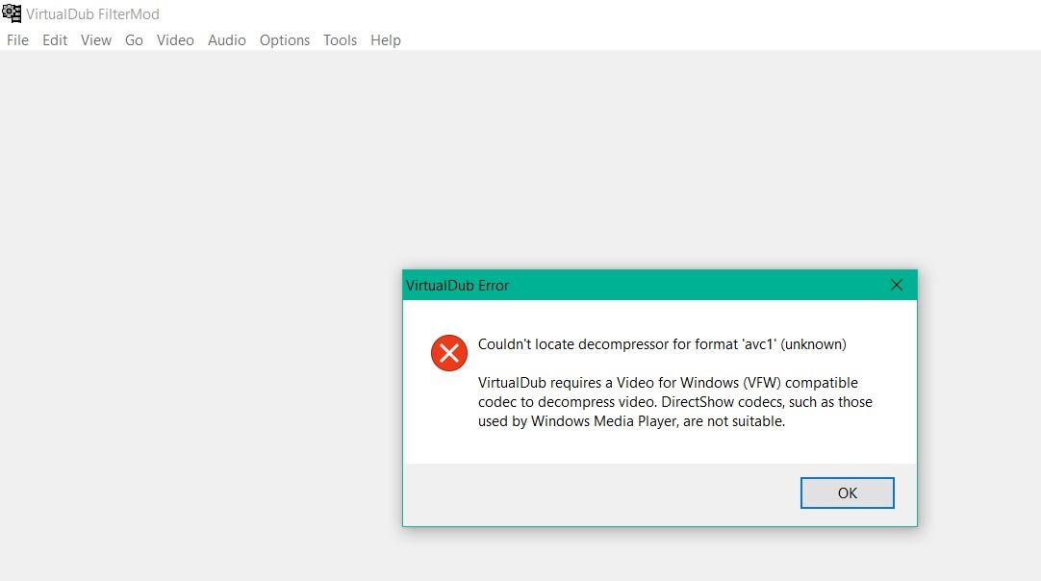The image size is (1041, 581).
Task: Click OK in the VirtualDub Error dialog
Action: tap(848, 493)
